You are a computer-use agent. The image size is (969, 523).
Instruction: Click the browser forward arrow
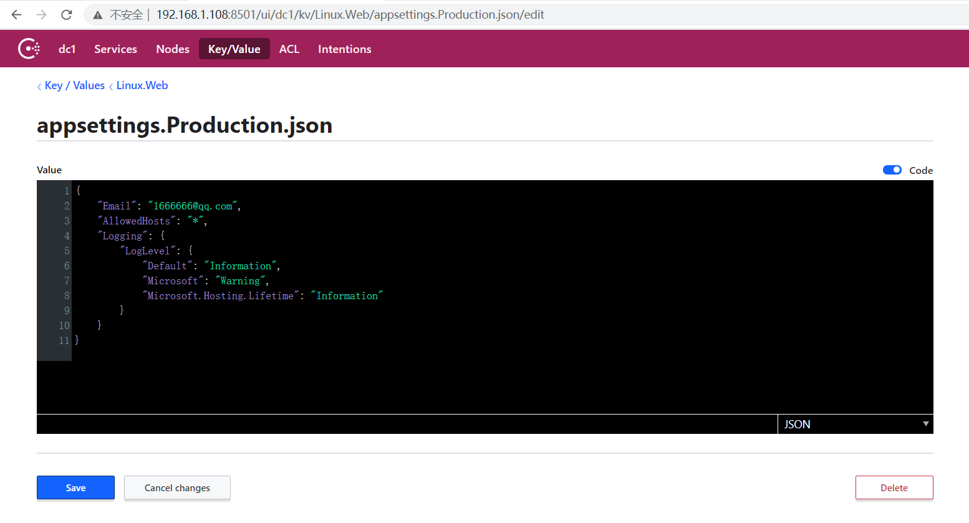[x=42, y=14]
